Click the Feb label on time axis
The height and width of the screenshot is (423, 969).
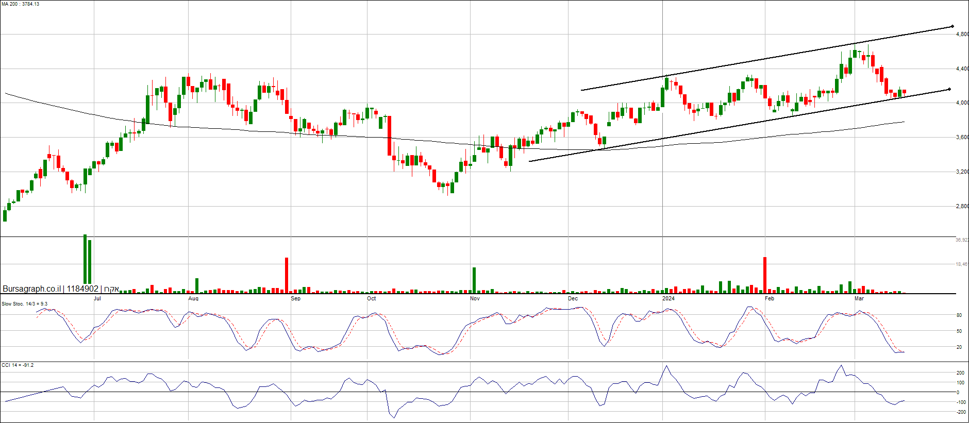(770, 298)
